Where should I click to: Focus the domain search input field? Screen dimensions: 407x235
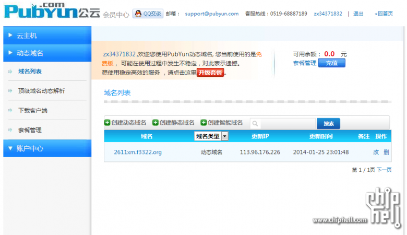pos(283,124)
